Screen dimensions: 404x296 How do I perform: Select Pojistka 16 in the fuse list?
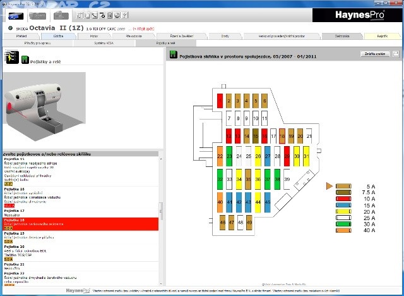pos(81,197)
